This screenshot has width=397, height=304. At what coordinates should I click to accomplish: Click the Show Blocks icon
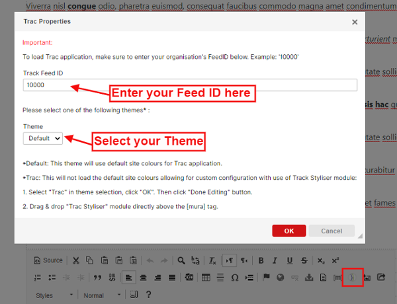pos(134,295)
